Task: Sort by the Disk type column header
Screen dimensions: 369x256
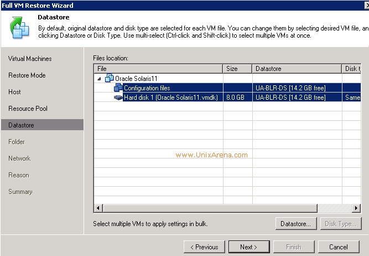Action: (x=351, y=69)
